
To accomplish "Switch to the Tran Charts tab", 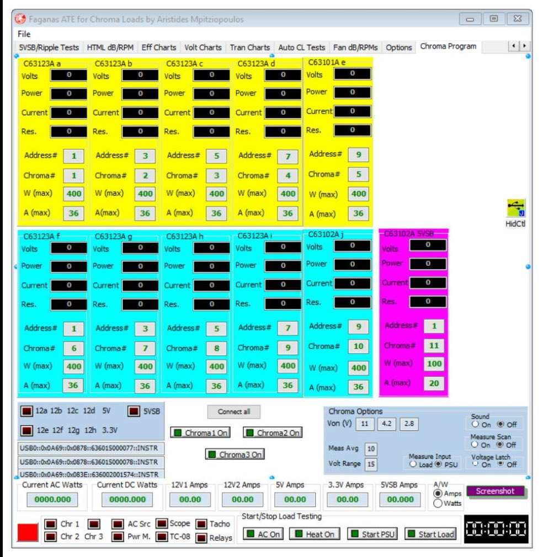I will pos(250,47).
